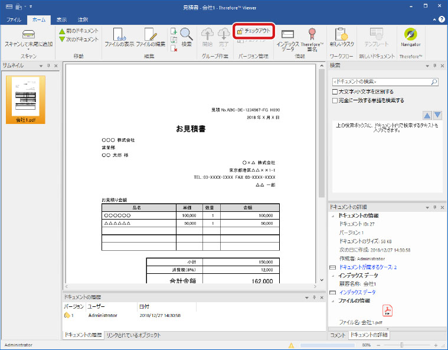448x350 pixels.
Task: Click the Thereforeâ„¢ 署名 ribbon icon
Action: click(312, 38)
